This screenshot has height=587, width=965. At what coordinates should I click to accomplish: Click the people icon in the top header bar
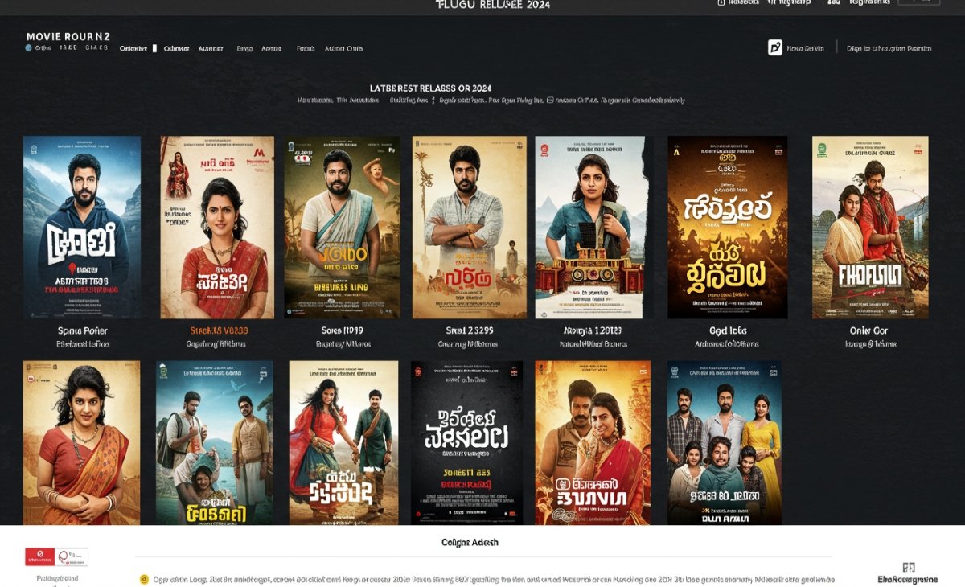point(834,4)
